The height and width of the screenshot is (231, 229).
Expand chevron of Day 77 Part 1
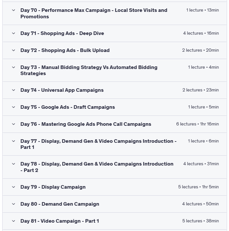[13, 141]
